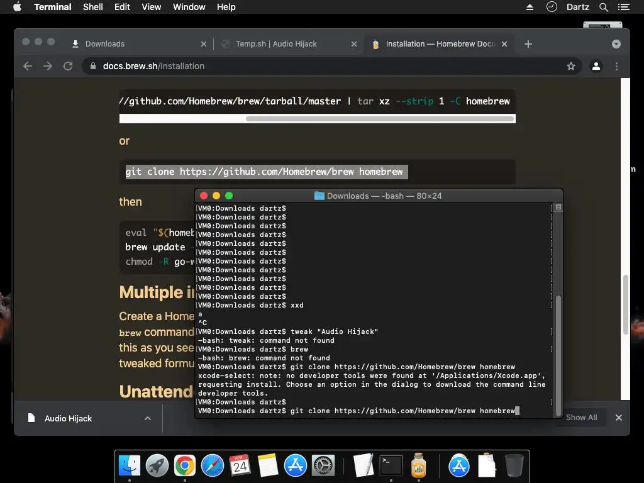Open Launchpad rocket in Dock
Viewport: 644px width, 483px height.
[x=157, y=466]
